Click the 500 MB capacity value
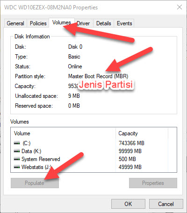Image resolution: width=187 pixels, height=213 pixels. pyautogui.click(x=127, y=159)
